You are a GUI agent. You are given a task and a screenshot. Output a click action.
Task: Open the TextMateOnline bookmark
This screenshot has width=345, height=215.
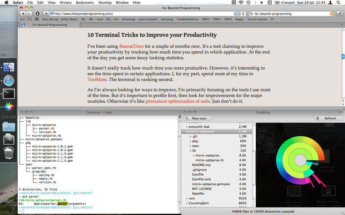click(x=187, y=19)
